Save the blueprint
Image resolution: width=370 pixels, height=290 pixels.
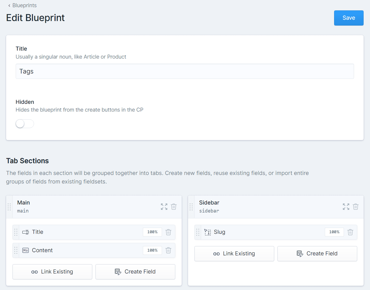tap(349, 18)
